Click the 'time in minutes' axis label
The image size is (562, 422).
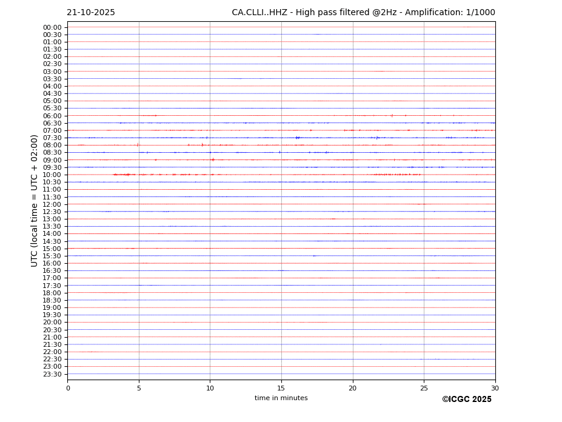coord(281,398)
